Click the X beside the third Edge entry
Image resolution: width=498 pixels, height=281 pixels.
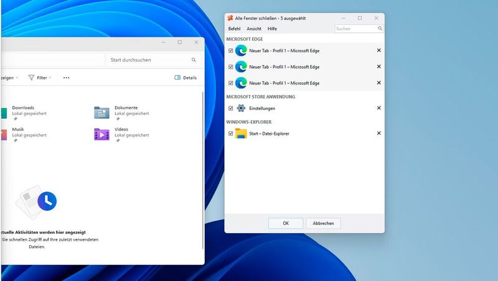point(378,83)
